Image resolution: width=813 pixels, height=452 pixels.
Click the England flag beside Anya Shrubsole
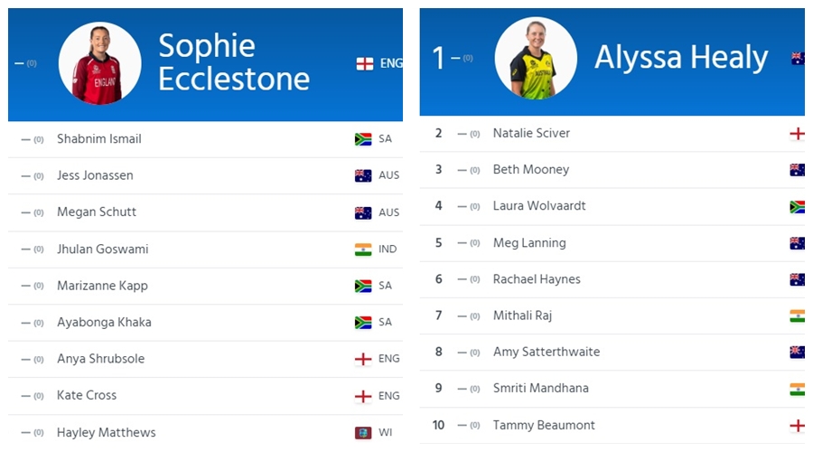tap(363, 359)
